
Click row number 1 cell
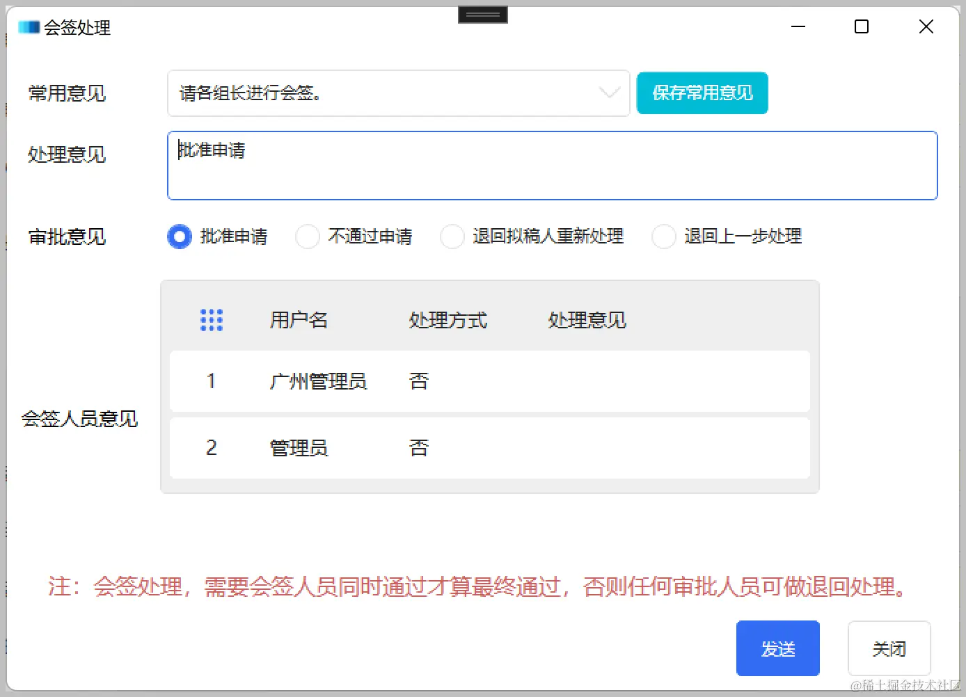tap(212, 381)
